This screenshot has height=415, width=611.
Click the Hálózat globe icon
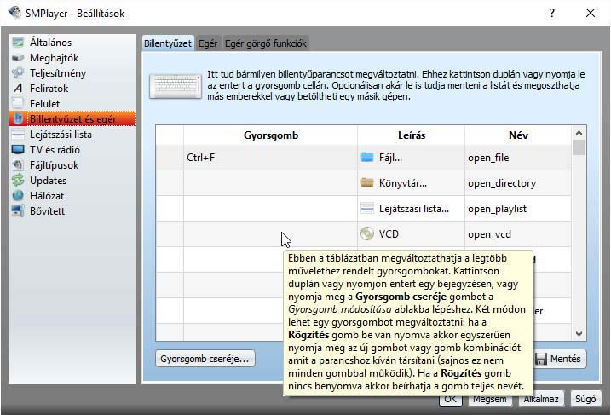[18, 196]
